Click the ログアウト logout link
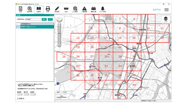187x105 pixels. 157,10
